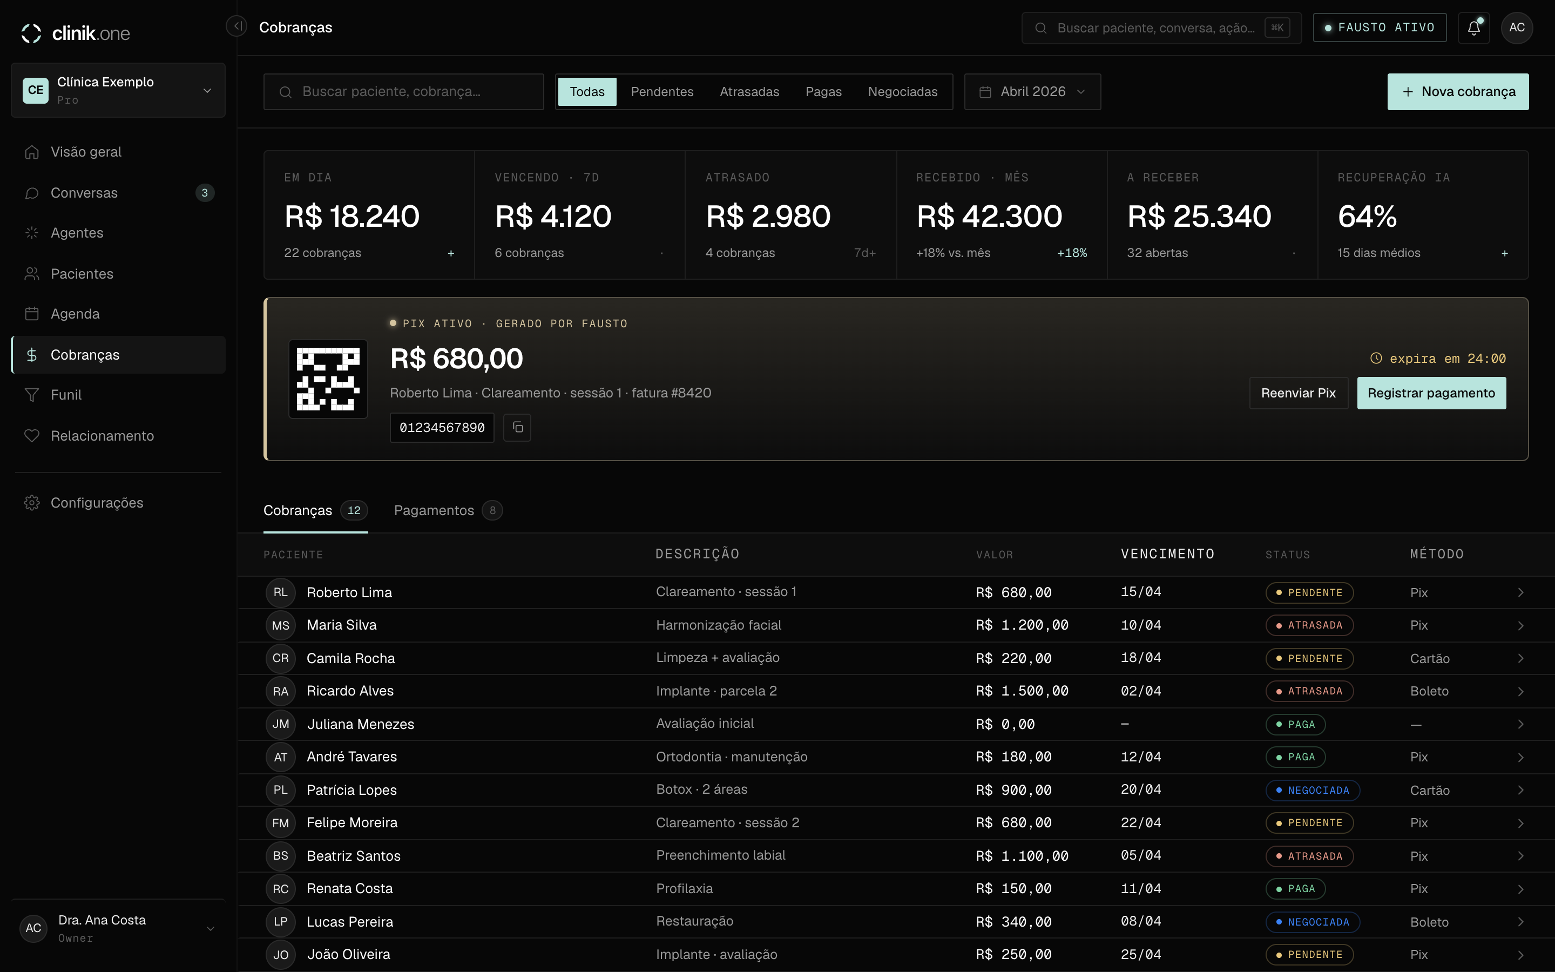Expand Lucas Pereira row chevron

pyautogui.click(x=1520, y=922)
